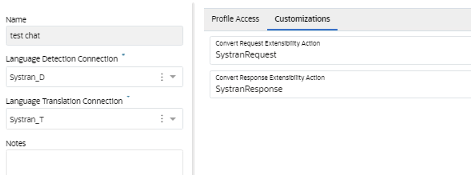Expand the Language Translation Connection dropdown arrow
Viewport: 471px width, 175px height.
[x=173, y=119]
